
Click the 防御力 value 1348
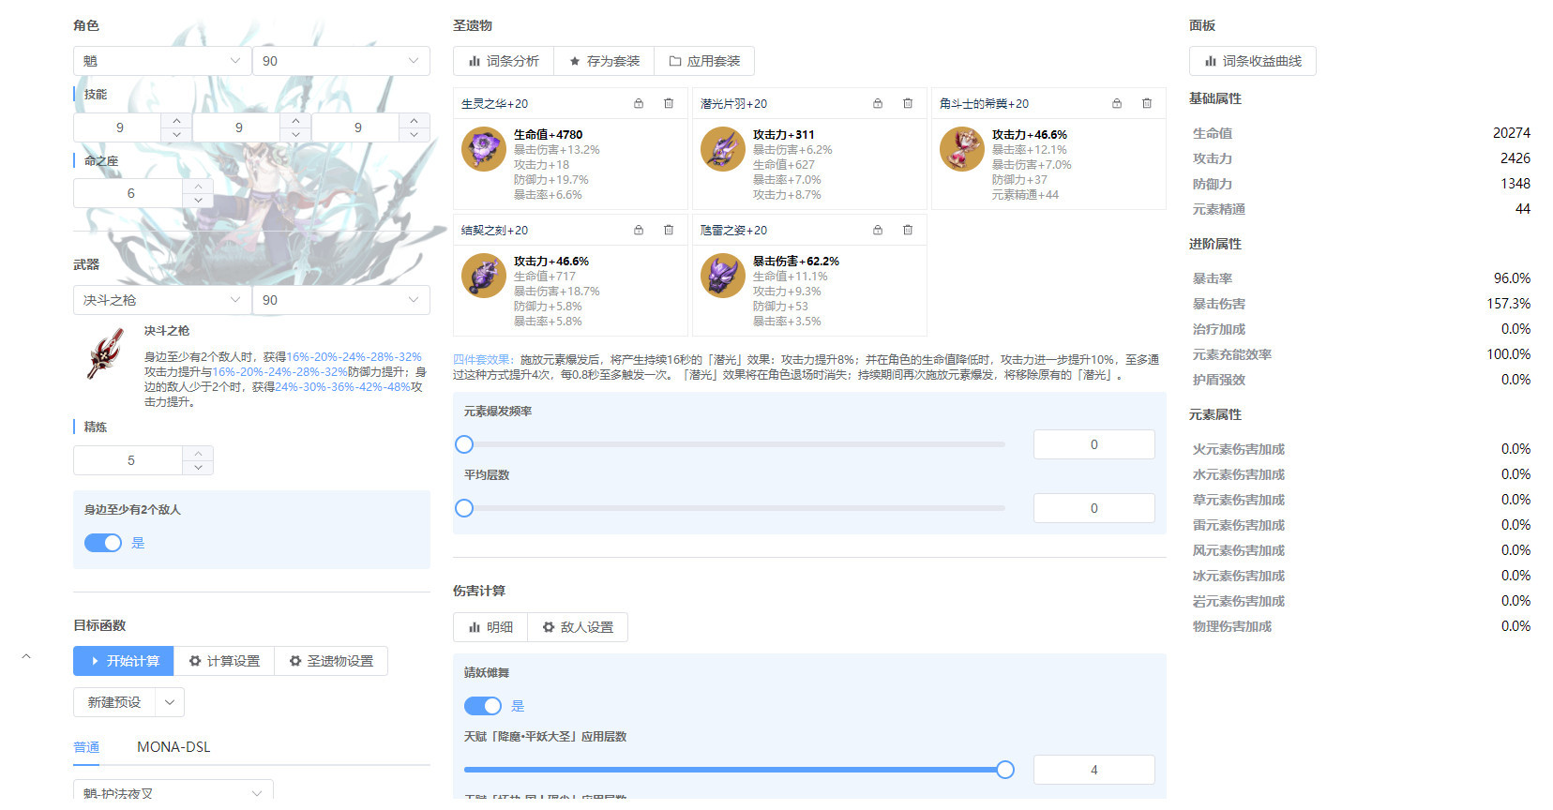(x=1515, y=184)
